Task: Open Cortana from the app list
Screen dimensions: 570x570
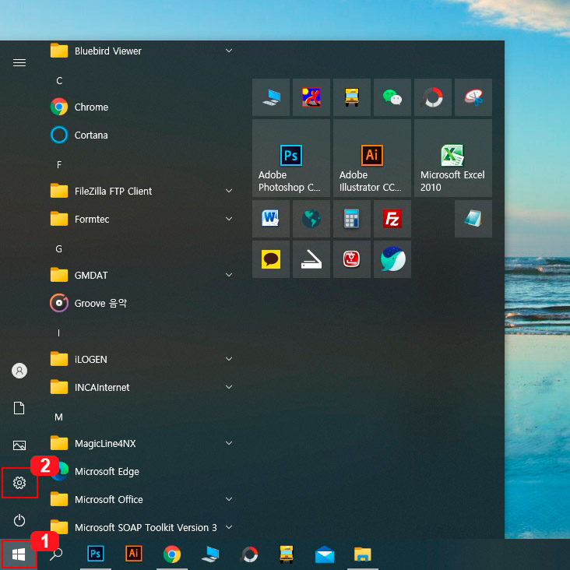Action: [x=142, y=135]
